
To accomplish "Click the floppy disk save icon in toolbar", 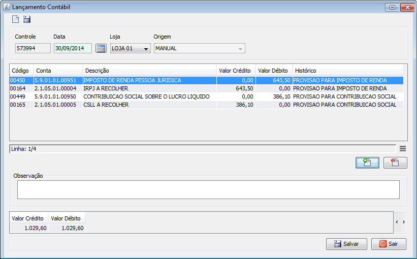I will [27, 19].
